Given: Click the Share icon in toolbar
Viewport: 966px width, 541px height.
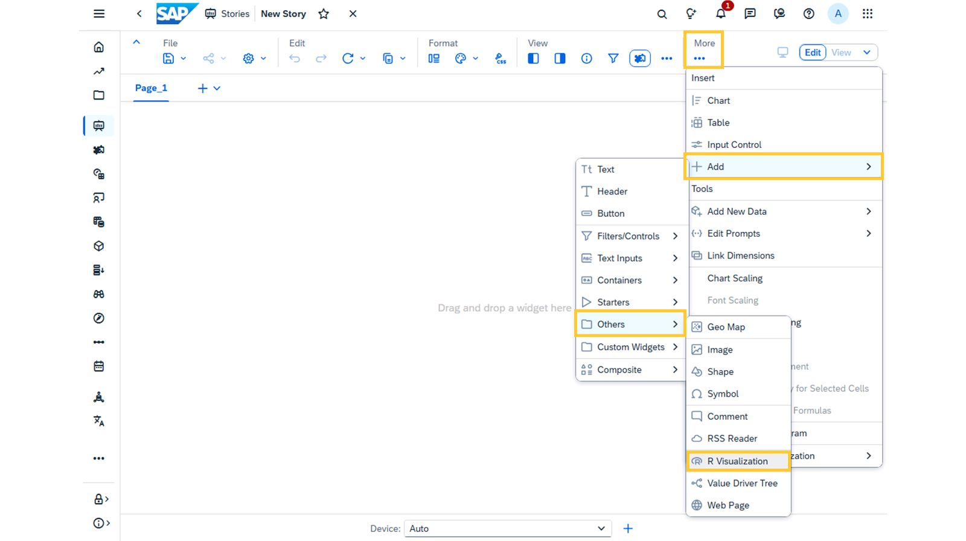Looking at the screenshot, I should [x=208, y=59].
